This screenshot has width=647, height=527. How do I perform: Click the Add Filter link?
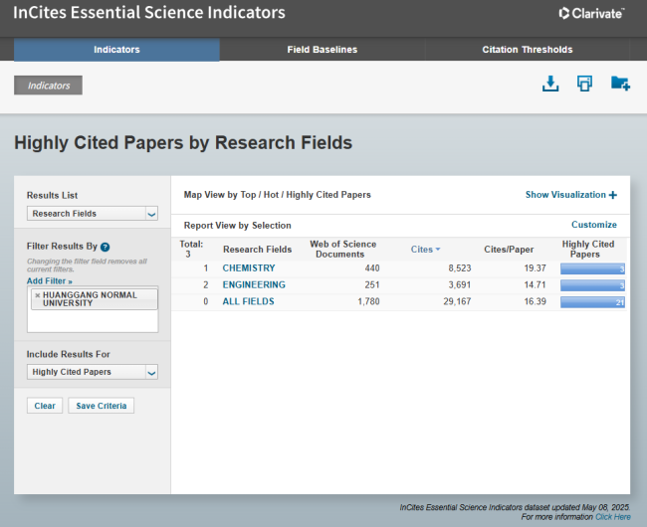[49, 281]
